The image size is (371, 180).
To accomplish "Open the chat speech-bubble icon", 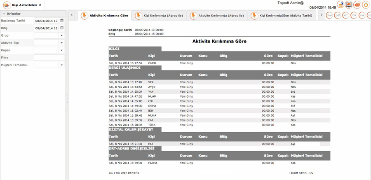I will click(357, 5).
